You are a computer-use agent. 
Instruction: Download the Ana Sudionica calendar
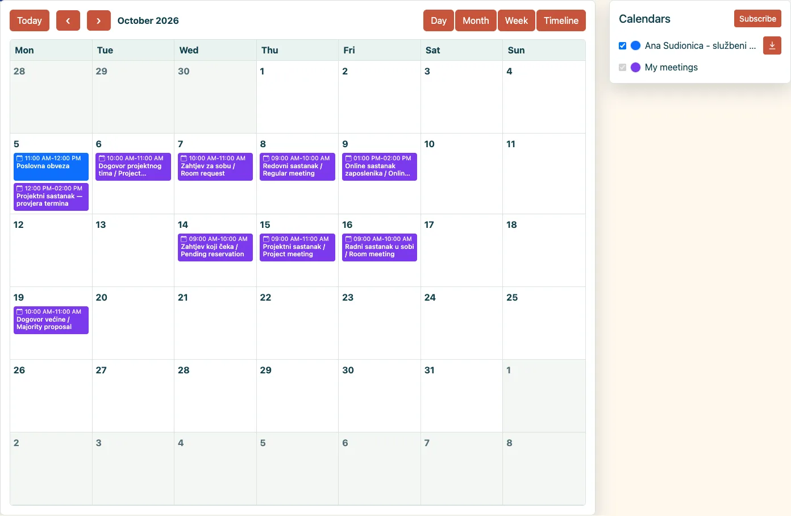[x=772, y=45]
